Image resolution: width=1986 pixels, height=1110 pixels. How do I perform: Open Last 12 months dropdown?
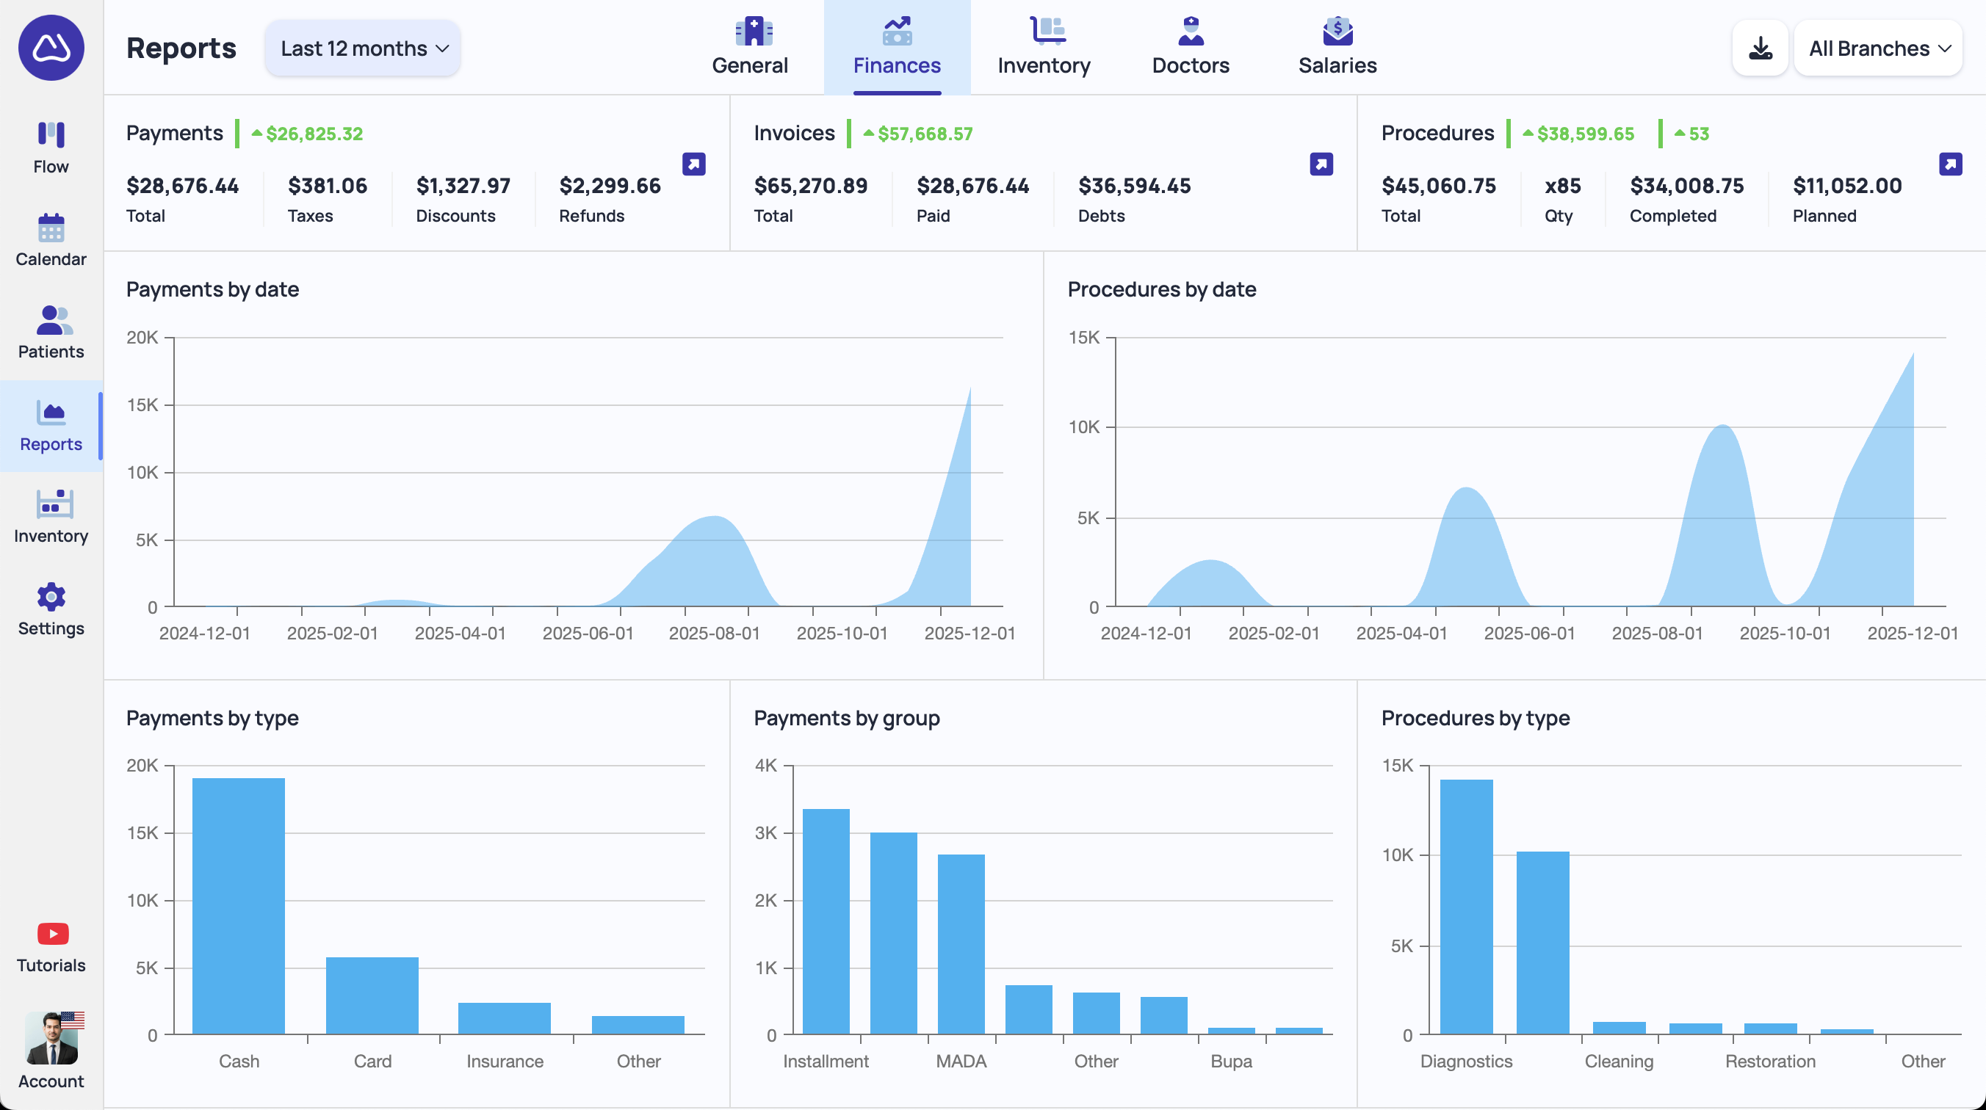click(363, 48)
